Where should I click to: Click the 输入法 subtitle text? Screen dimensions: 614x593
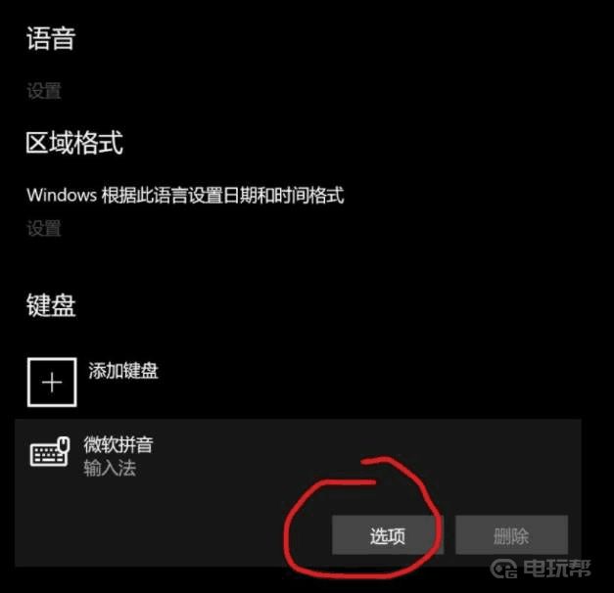click(110, 468)
